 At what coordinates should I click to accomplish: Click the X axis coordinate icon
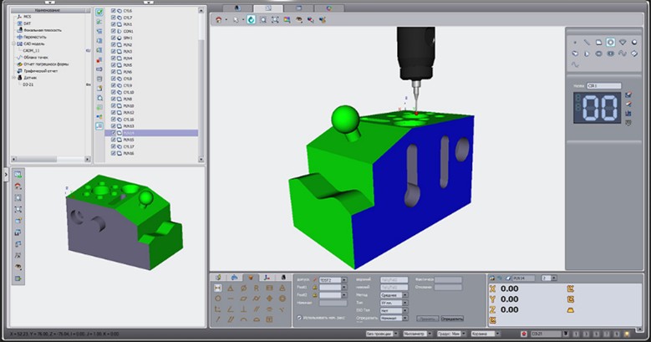491,288
